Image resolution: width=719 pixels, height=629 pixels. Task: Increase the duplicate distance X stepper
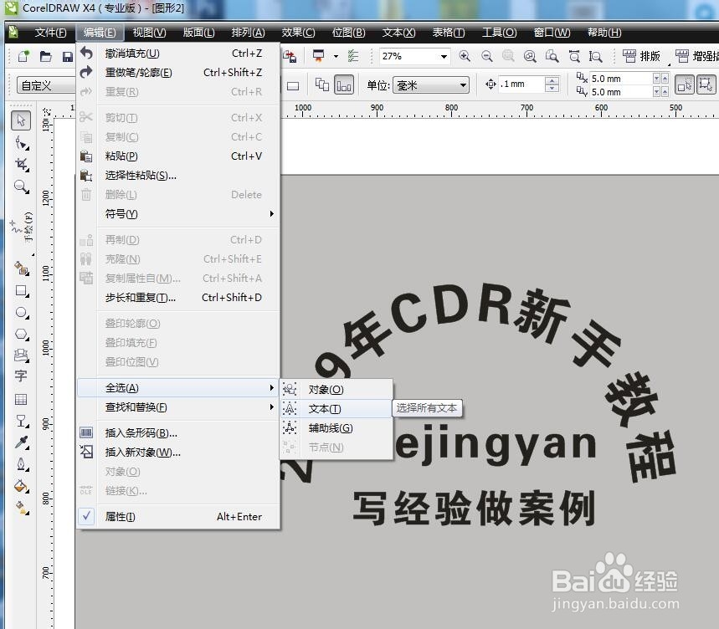665,79
